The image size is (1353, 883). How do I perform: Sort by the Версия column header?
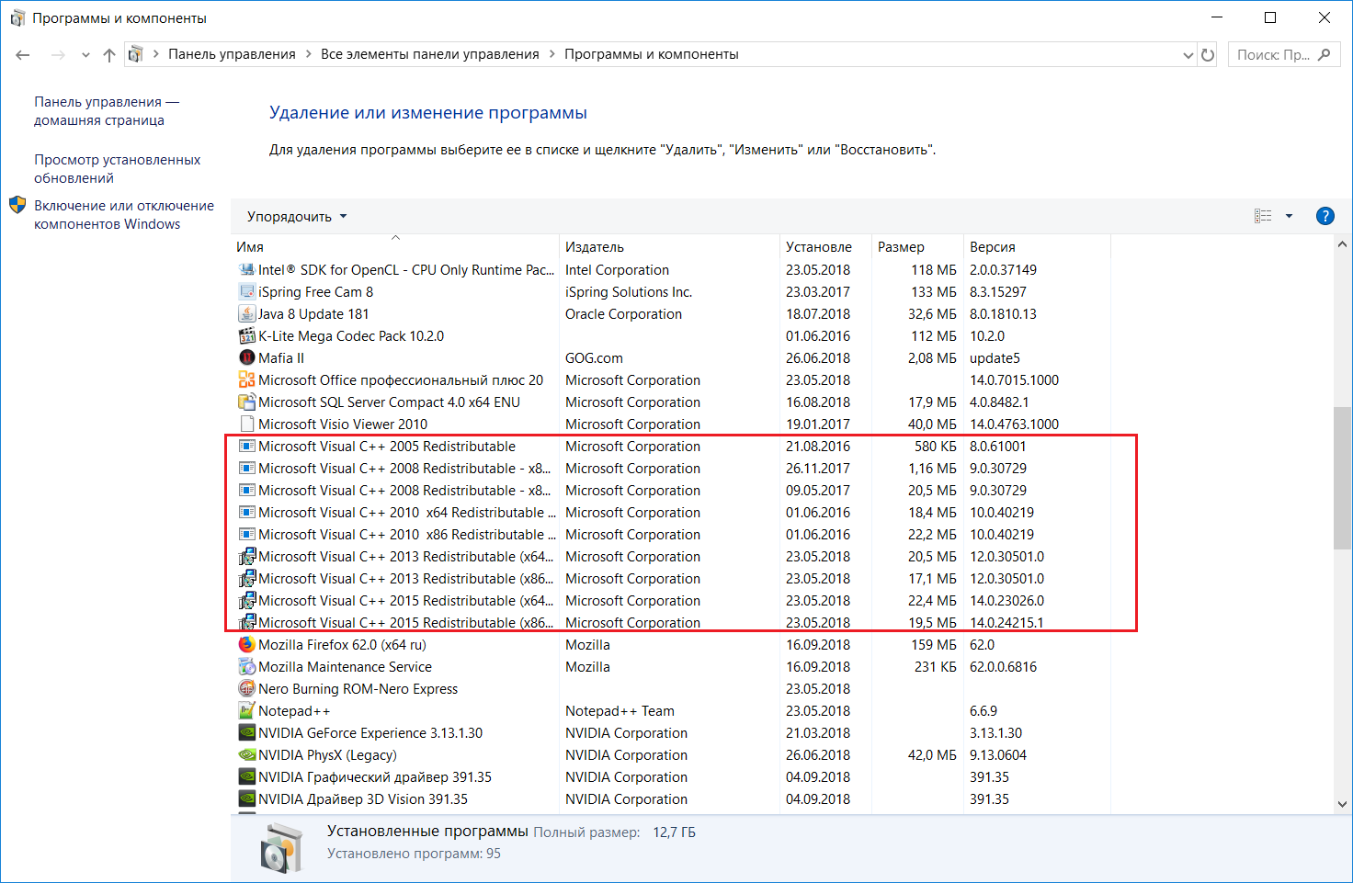pyautogui.click(x=1037, y=247)
